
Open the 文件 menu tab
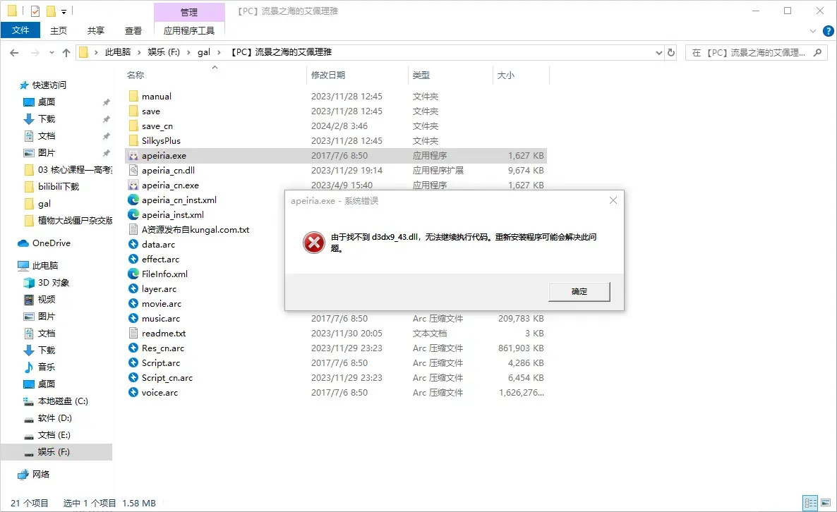pyautogui.click(x=20, y=30)
